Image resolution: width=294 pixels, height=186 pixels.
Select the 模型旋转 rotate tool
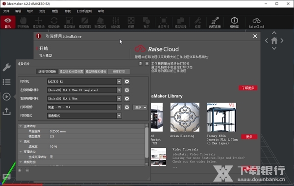tap(54, 23)
